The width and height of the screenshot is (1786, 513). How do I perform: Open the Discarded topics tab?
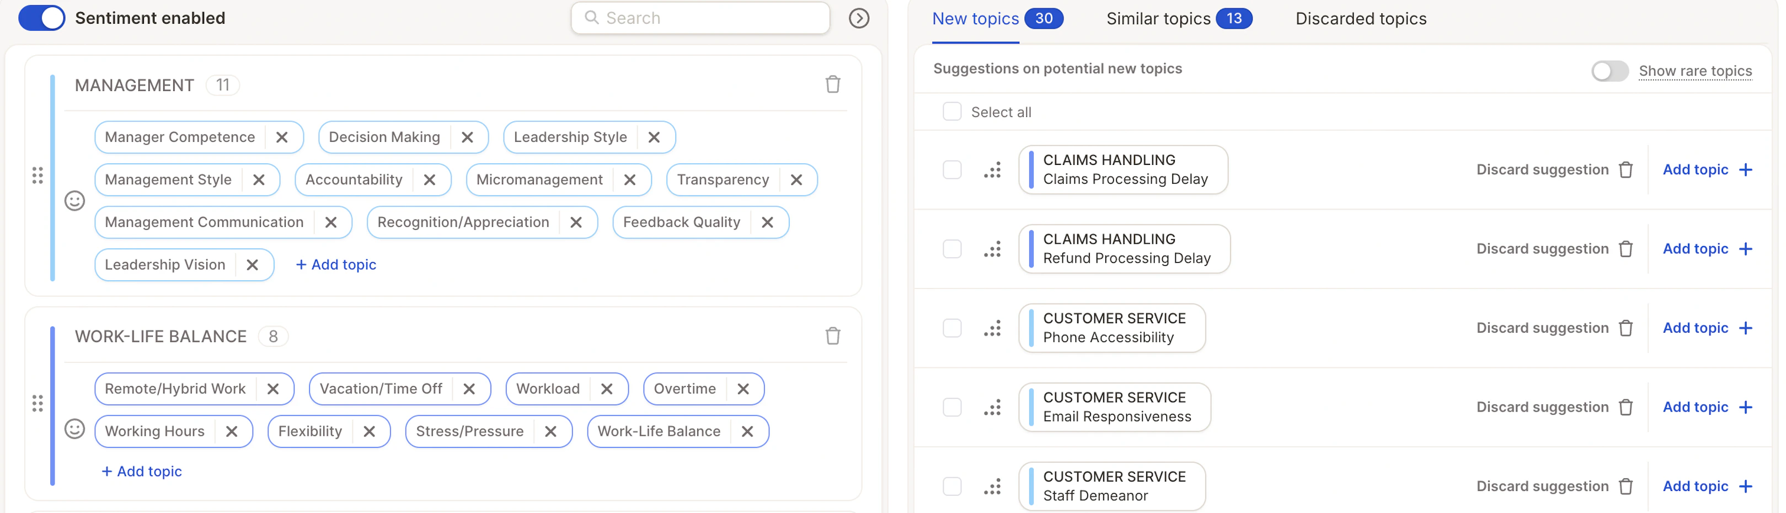coord(1360,19)
